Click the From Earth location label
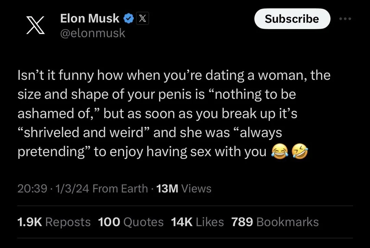 click(x=120, y=188)
